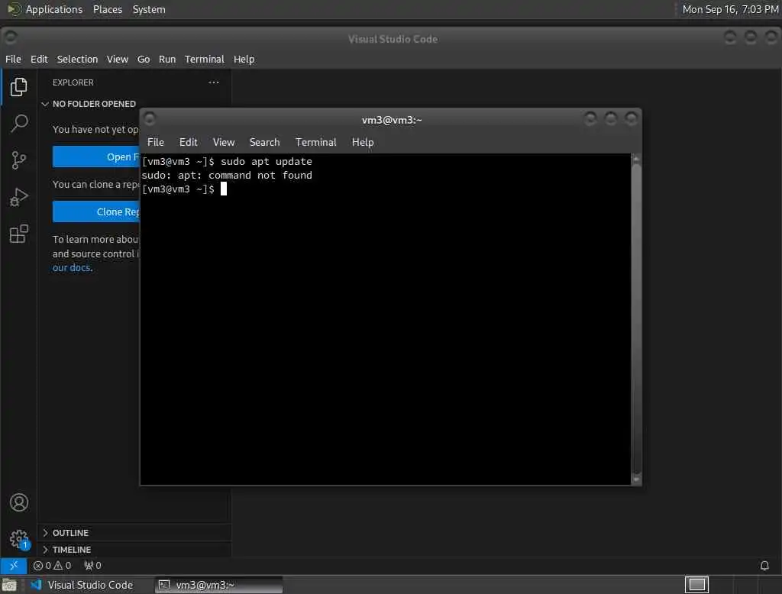Open the Places menu in top panel
The width and height of the screenshot is (782, 594).
point(107,9)
